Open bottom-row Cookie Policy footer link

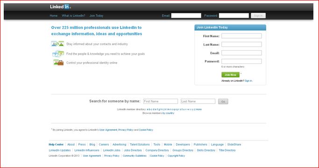157,156
